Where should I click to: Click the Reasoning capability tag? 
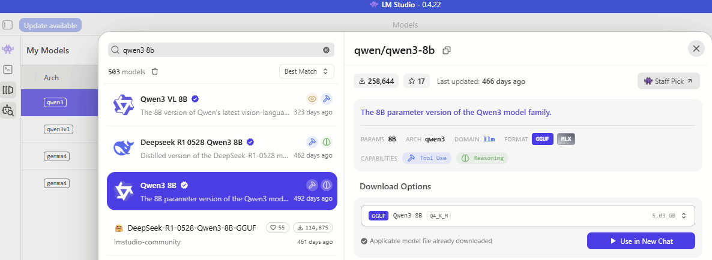(x=482, y=158)
